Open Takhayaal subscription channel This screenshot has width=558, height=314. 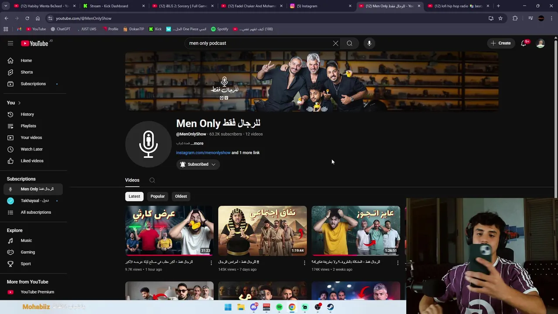click(33, 201)
